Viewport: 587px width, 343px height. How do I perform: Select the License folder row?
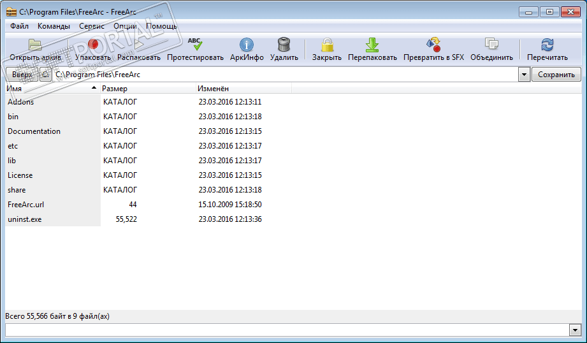pyautogui.click(x=293, y=175)
